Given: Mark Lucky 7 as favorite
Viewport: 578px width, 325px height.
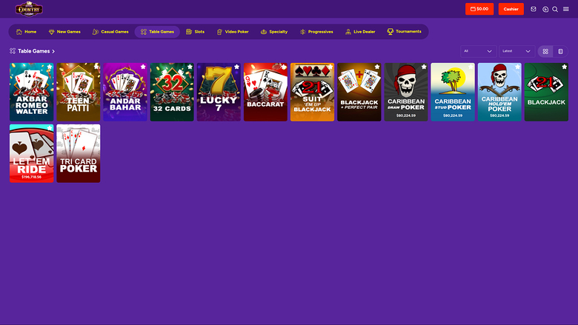Looking at the screenshot, I should coord(236,67).
